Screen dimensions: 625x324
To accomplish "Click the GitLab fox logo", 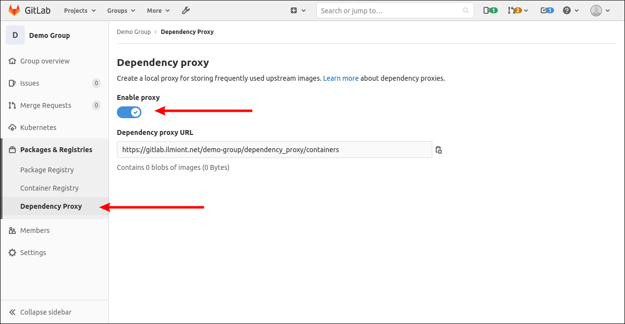I will 15,10.
